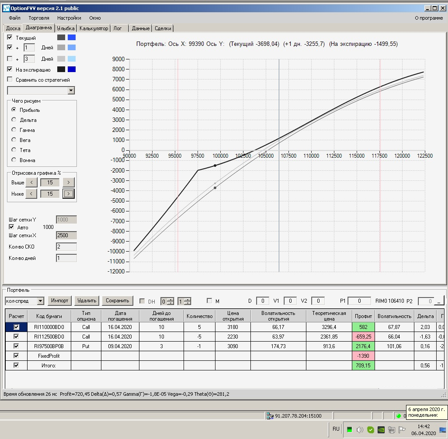The height and width of the screenshot is (439, 448).
Task: Click the Профит column header
Action: click(x=363, y=316)
